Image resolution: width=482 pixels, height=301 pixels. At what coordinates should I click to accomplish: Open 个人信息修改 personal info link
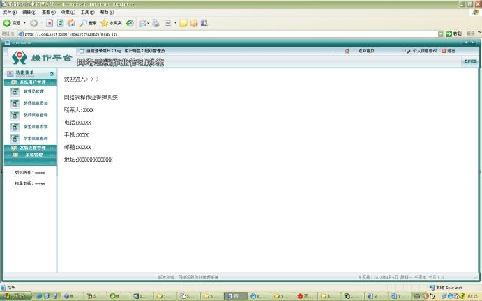tap(425, 51)
